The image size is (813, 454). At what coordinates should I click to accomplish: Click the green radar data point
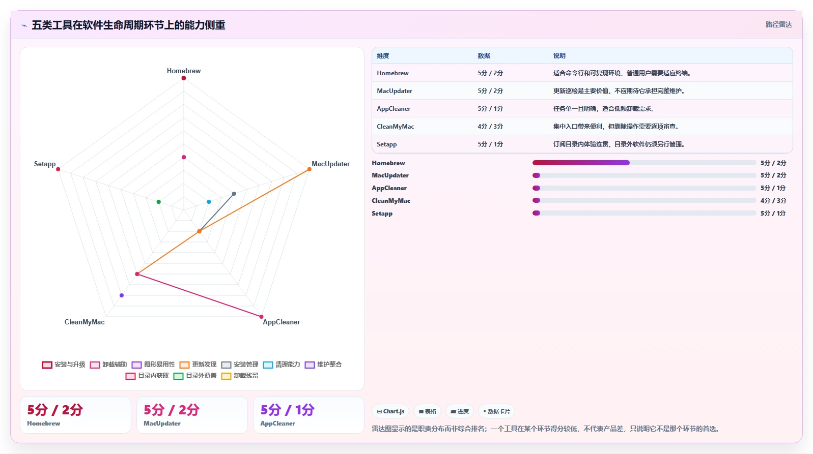pos(159,202)
